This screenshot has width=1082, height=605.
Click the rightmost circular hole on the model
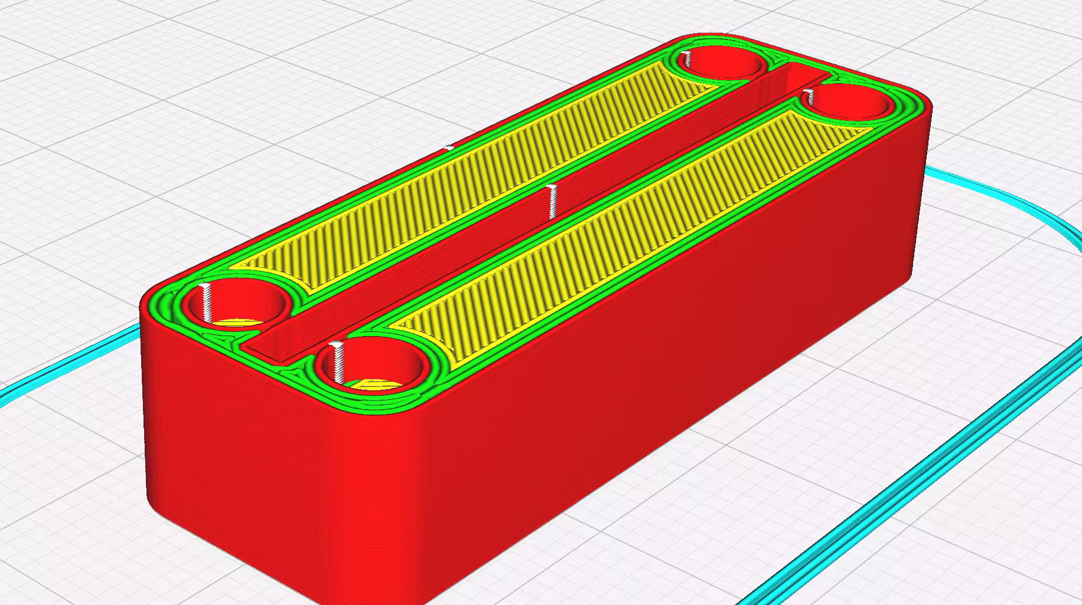[848, 102]
